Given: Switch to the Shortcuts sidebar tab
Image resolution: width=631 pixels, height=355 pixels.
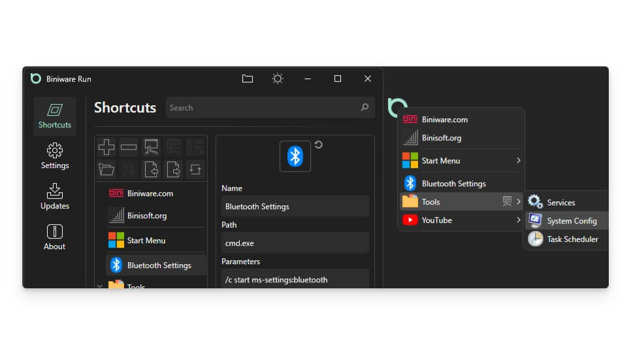Looking at the screenshot, I should click(x=55, y=116).
